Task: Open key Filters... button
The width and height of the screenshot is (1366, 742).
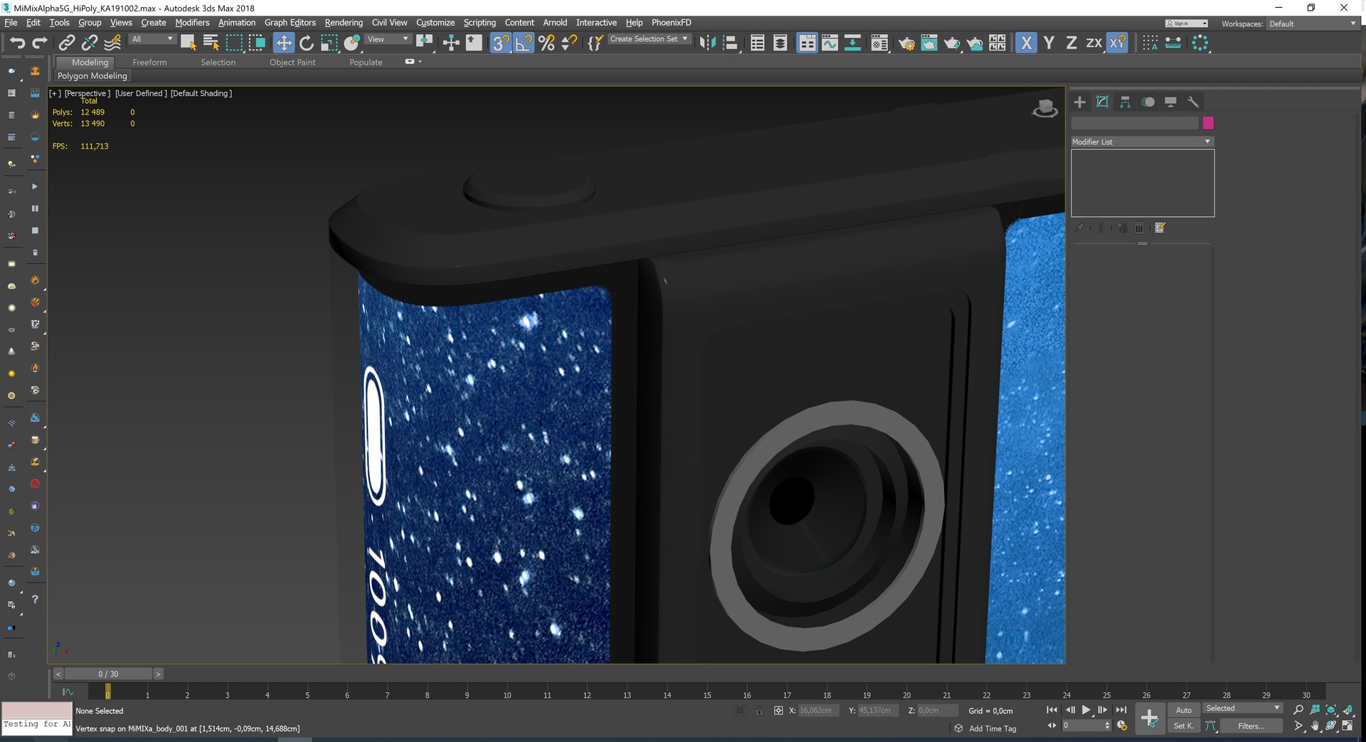Action: [x=1251, y=726]
